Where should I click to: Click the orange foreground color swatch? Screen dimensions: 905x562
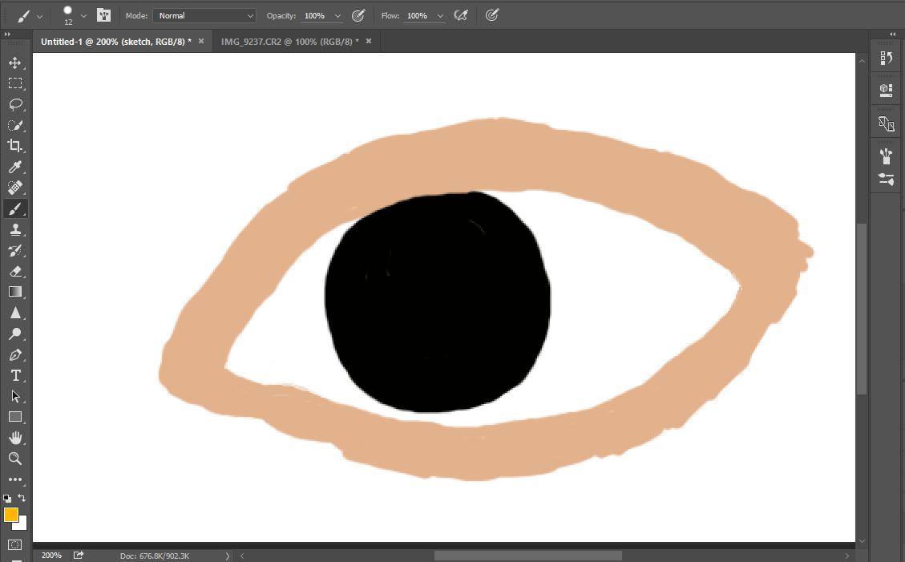point(11,515)
